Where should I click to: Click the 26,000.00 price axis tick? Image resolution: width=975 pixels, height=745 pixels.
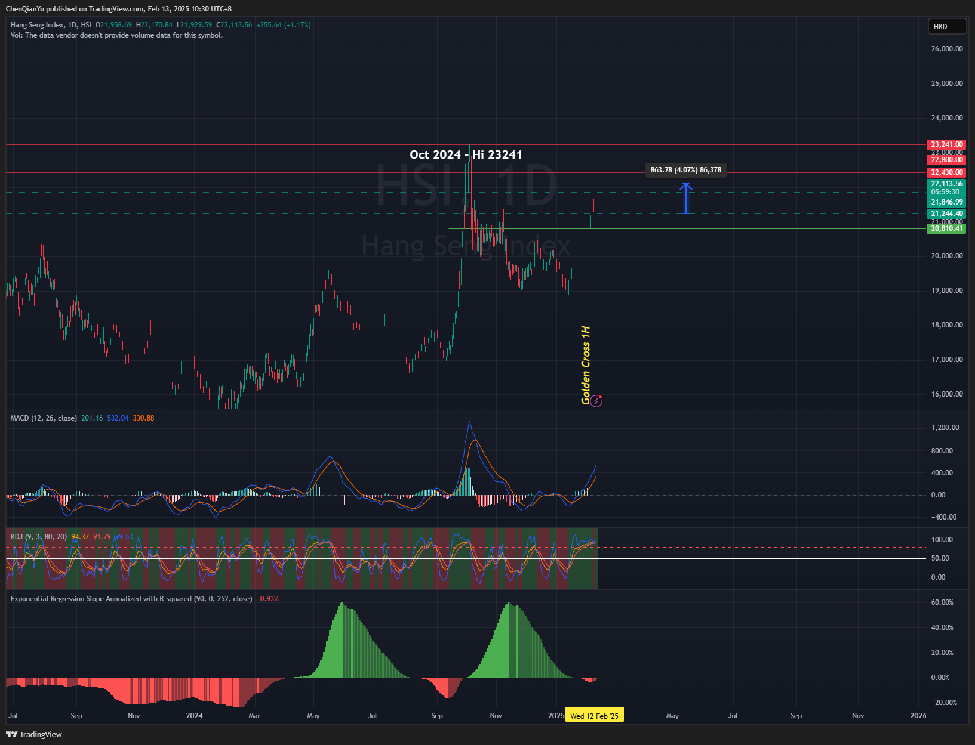947,49
